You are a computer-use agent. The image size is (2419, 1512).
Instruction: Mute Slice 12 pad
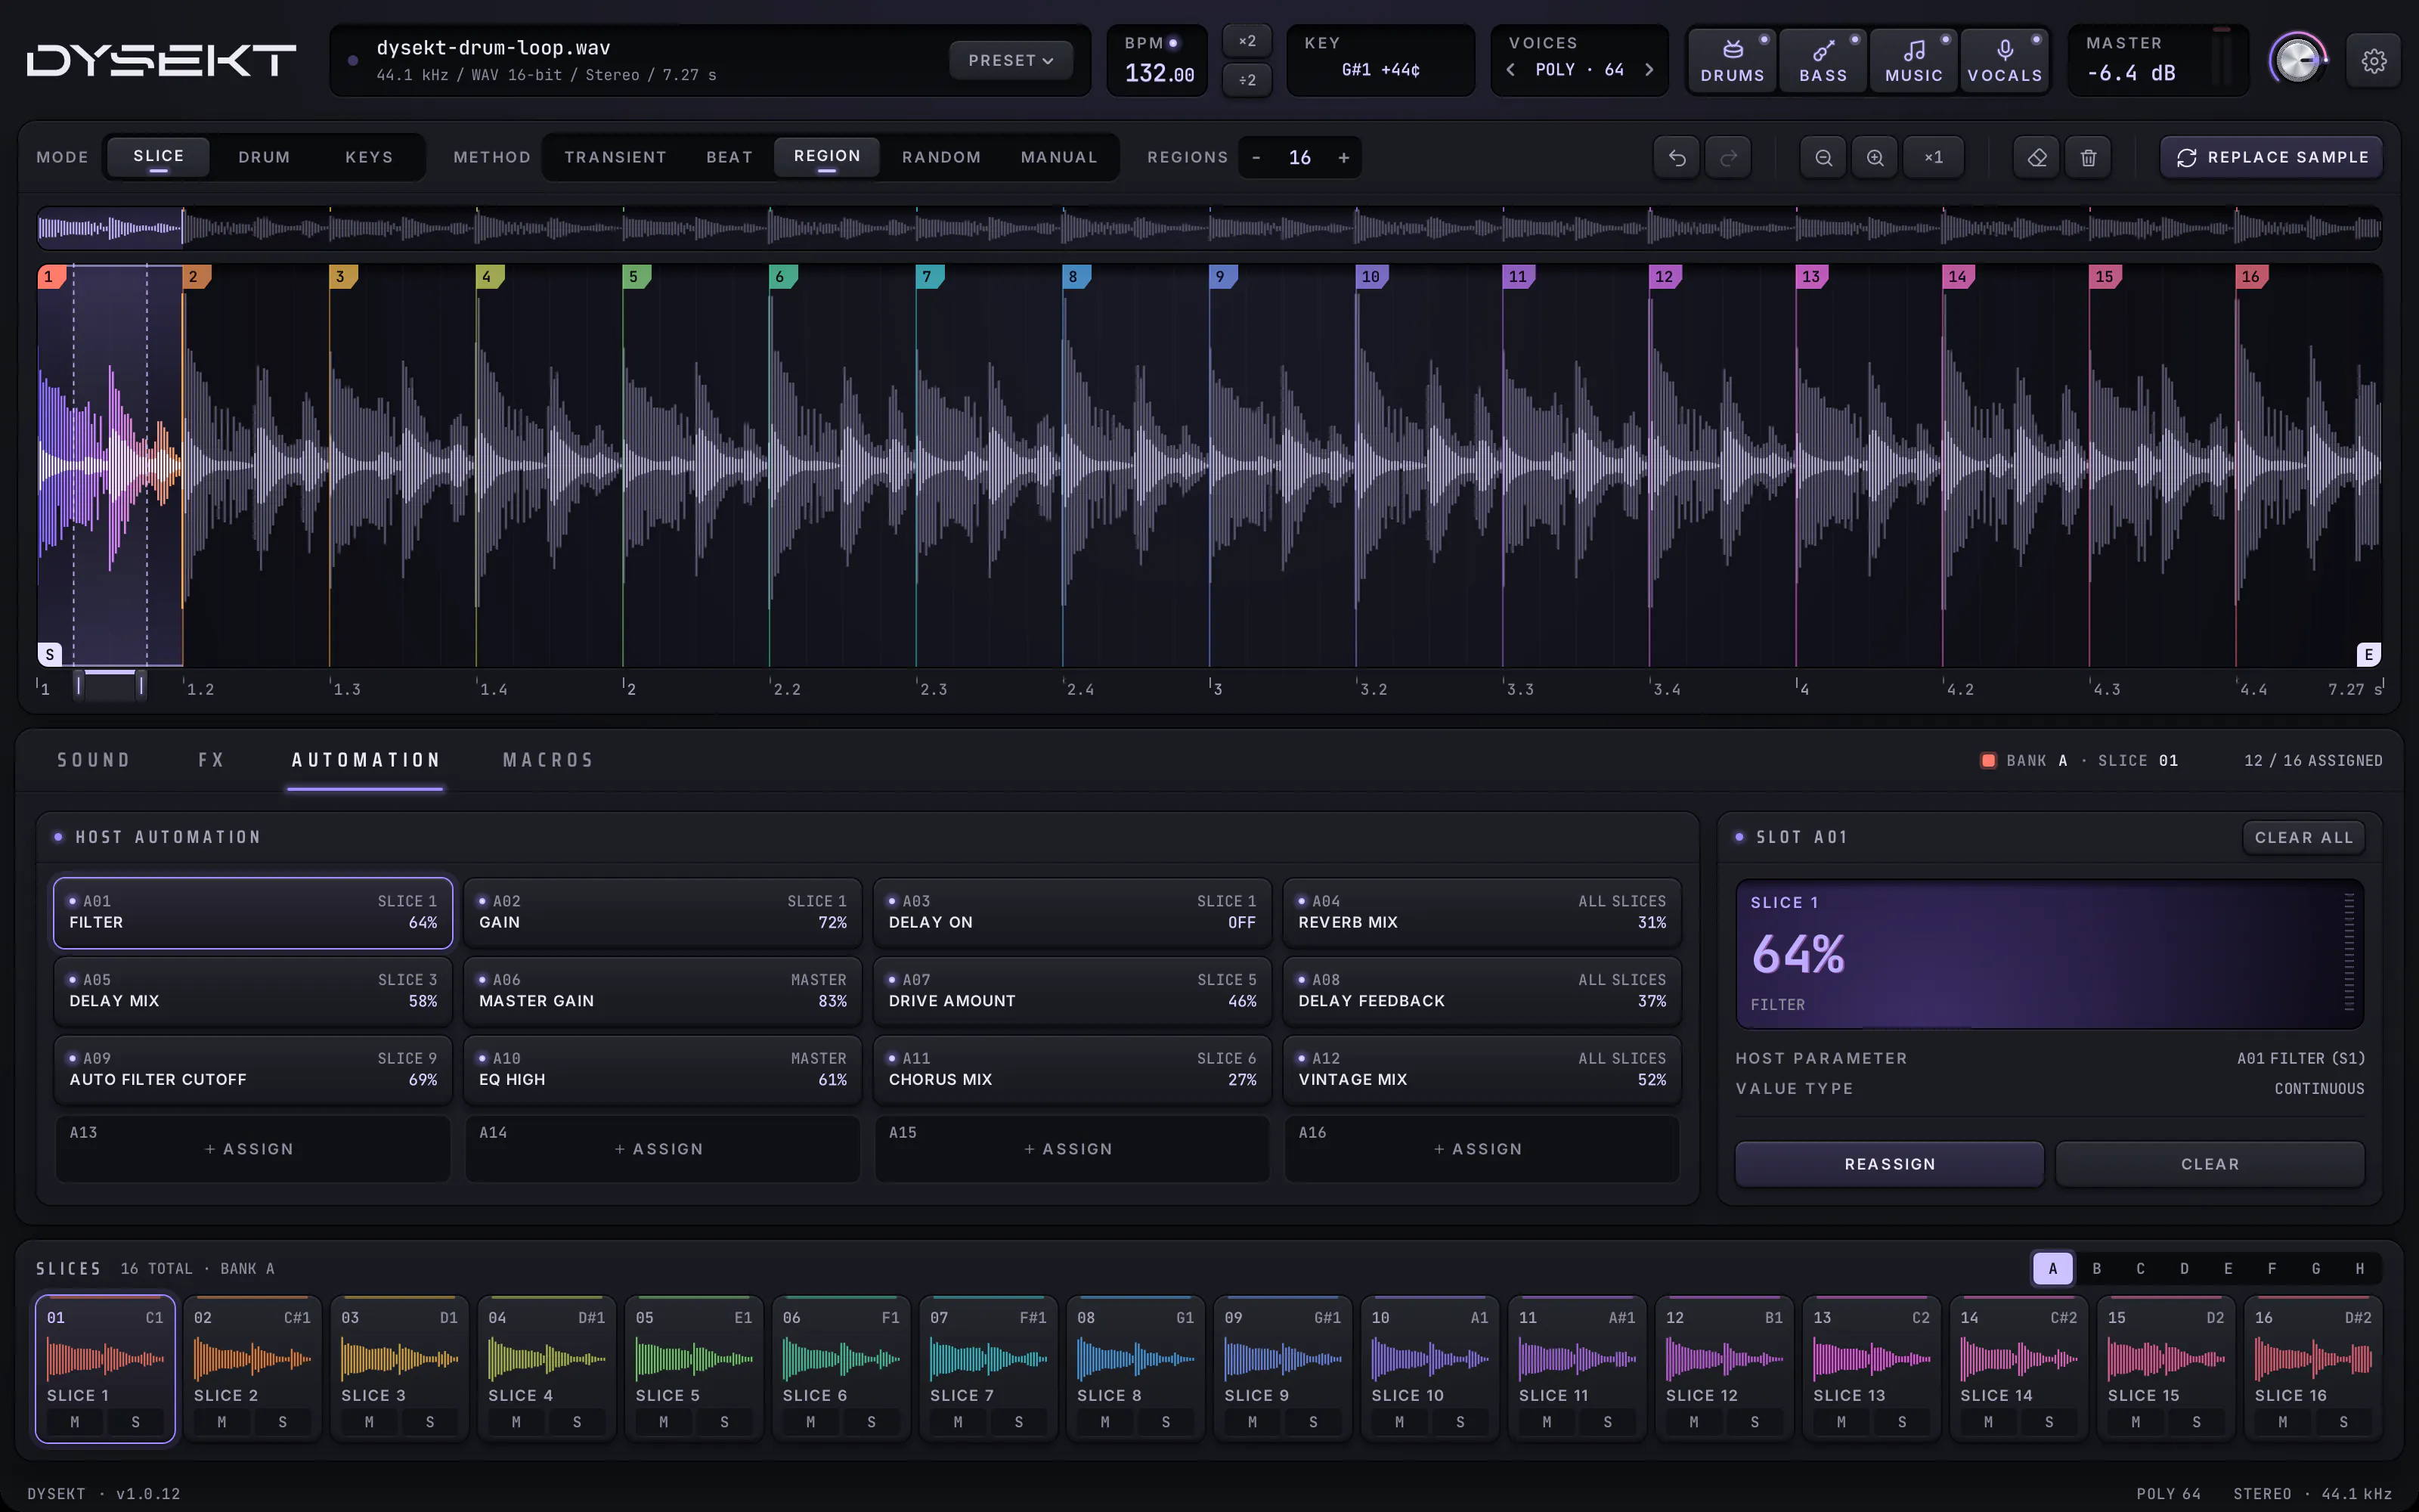1693,1422
